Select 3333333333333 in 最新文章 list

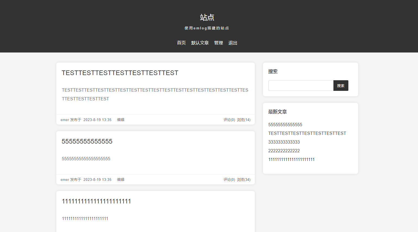point(284,142)
